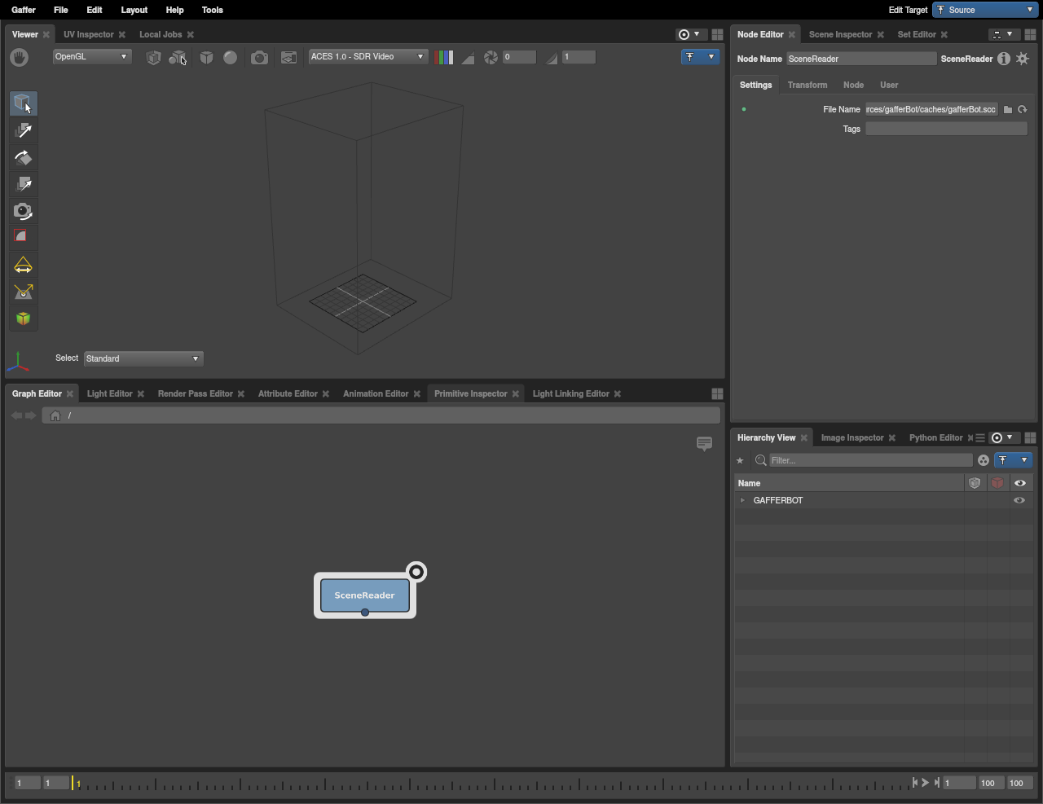Activate the Light tool
This screenshot has width=1043, height=804.
tap(23, 265)
